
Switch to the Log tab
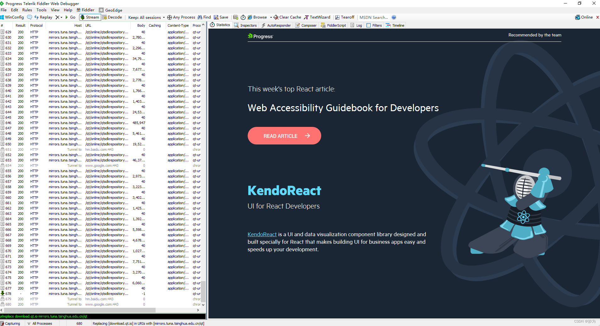(356, 25)
